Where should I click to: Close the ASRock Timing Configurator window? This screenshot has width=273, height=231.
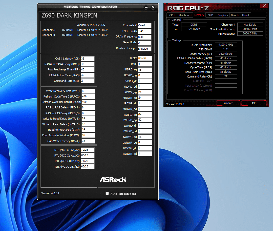click(153, 7)
